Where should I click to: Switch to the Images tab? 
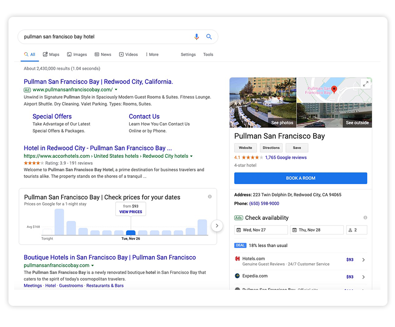pos(77,54)
